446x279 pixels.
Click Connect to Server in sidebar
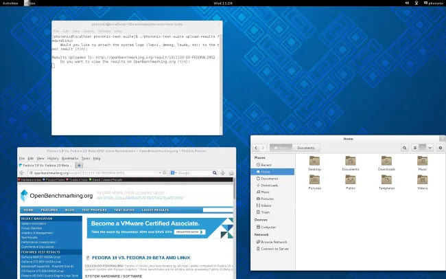coord(272,249)
